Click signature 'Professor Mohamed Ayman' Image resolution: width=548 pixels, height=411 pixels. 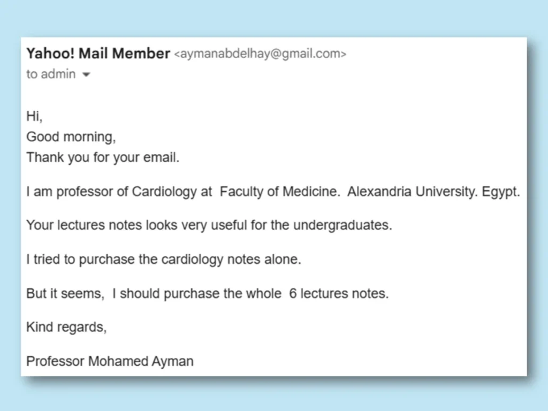pyautogui.click(x=110, y=361)
